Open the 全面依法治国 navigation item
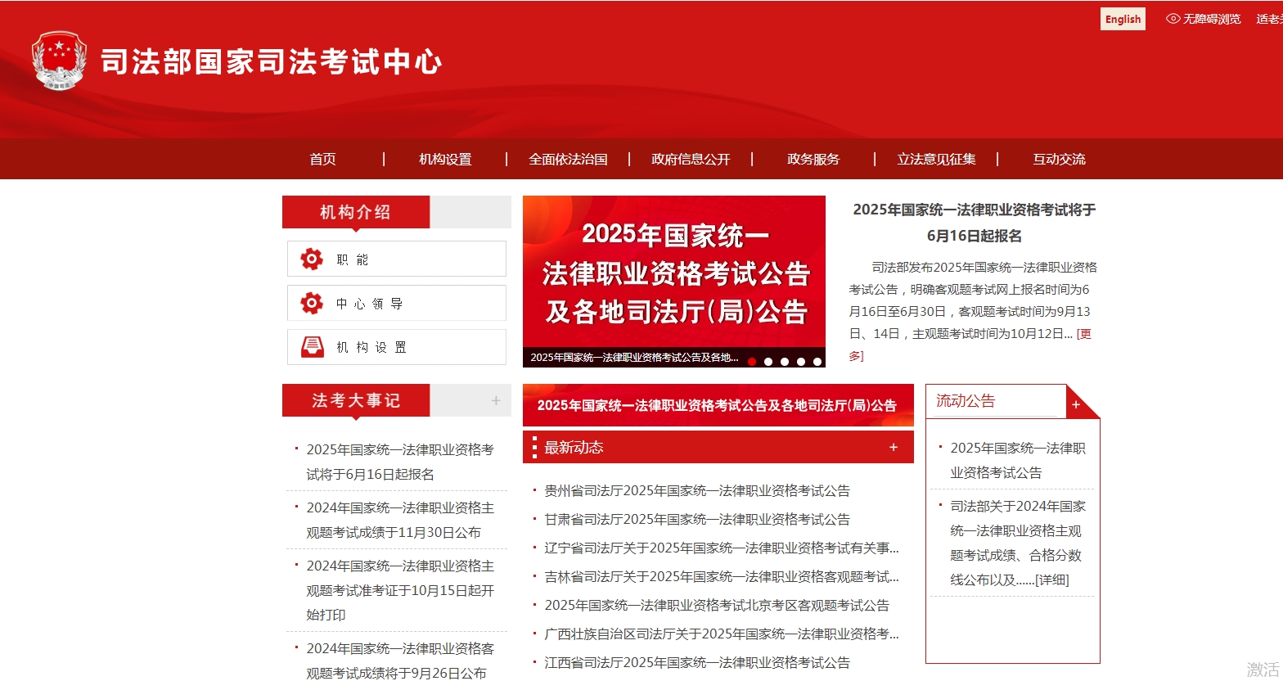 click(568, 159)
